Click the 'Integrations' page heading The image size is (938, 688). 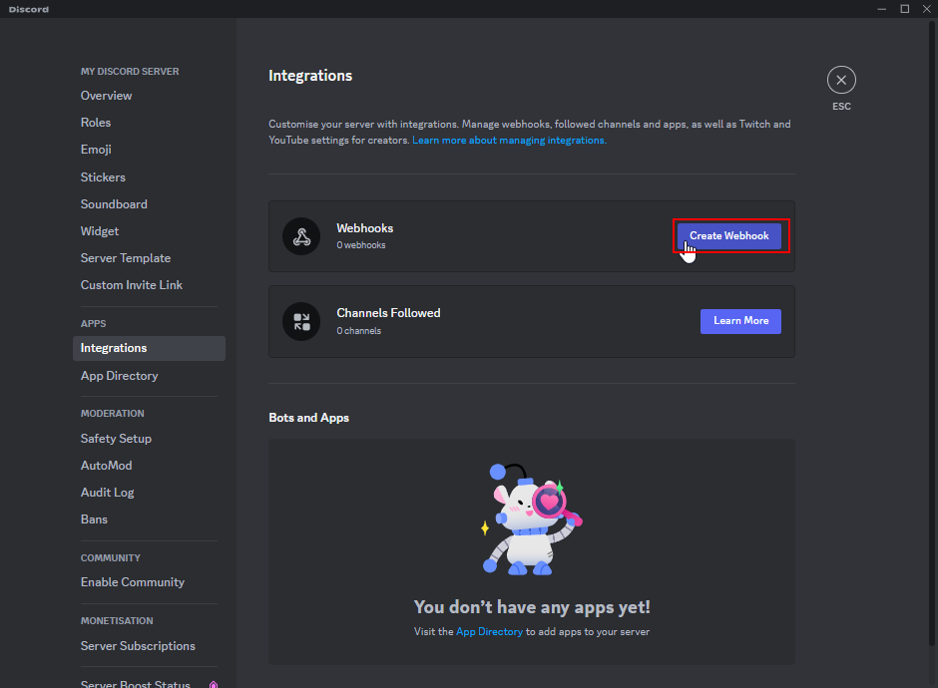click(310, 76)
